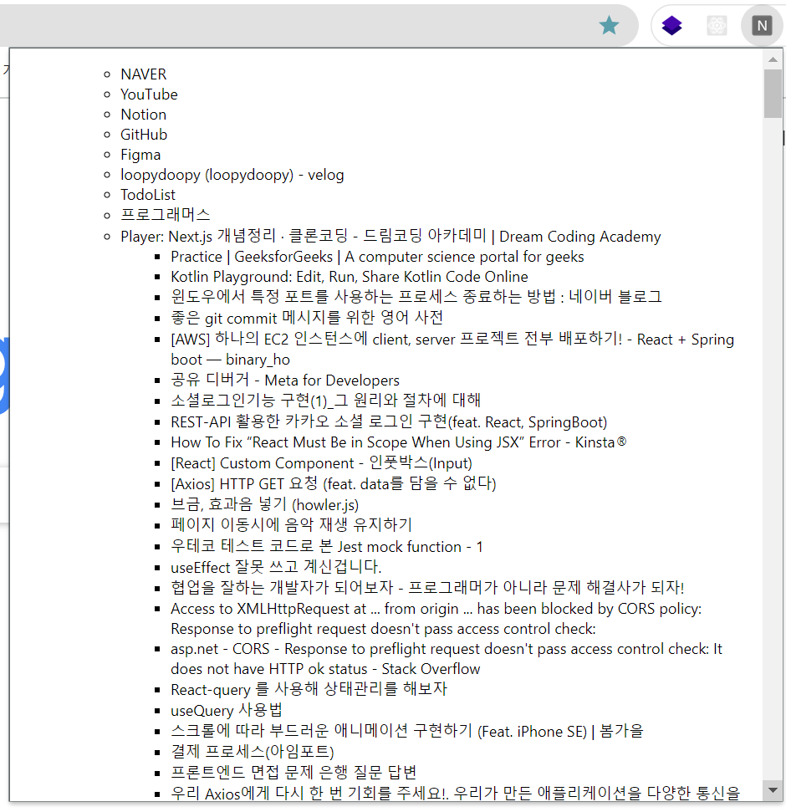The image size is (786, 812).
Task: Select useQuery 사용법 entry
Action: click(x=227, y=711)
